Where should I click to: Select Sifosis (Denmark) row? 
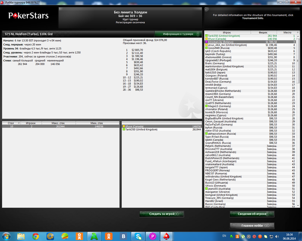point(250,185)
